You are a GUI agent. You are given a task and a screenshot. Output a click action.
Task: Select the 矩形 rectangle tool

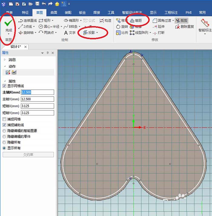tap(45, 21)
